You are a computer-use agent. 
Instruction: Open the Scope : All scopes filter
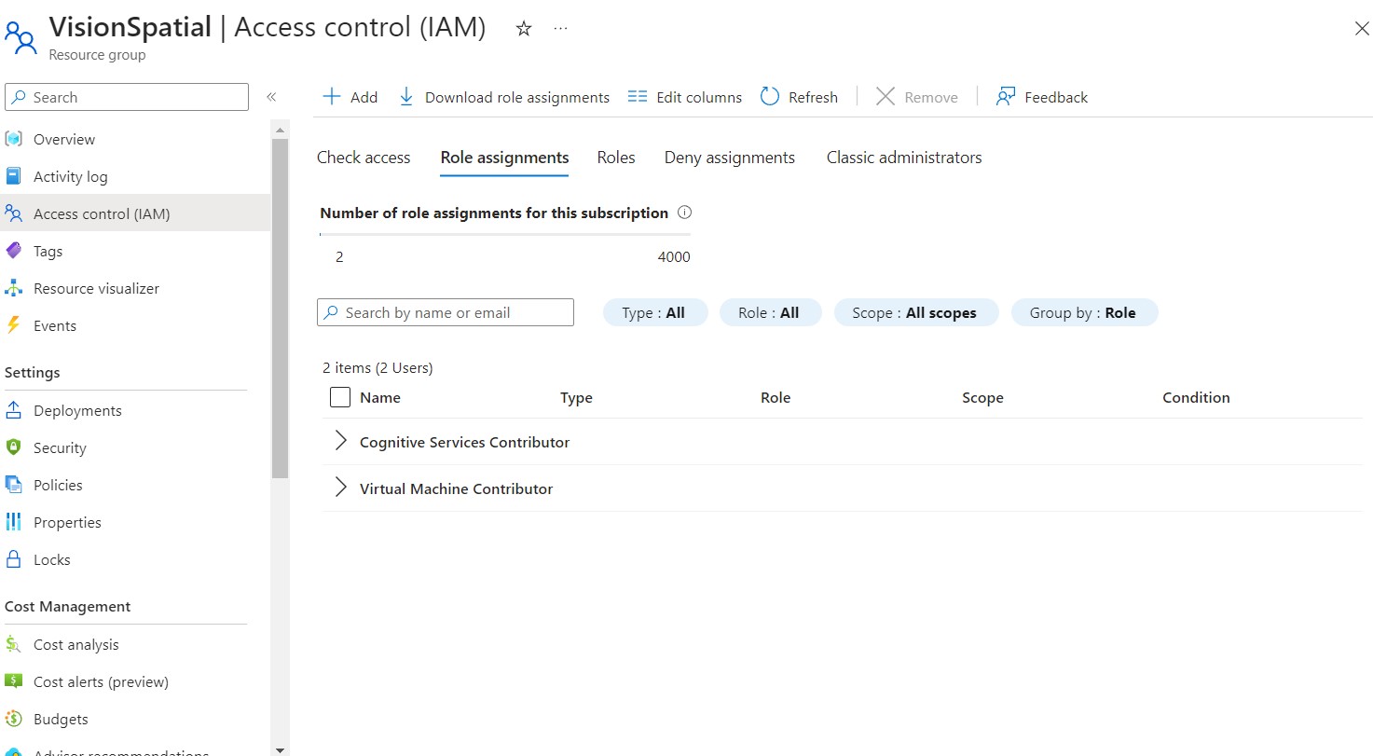pos(916,312)
